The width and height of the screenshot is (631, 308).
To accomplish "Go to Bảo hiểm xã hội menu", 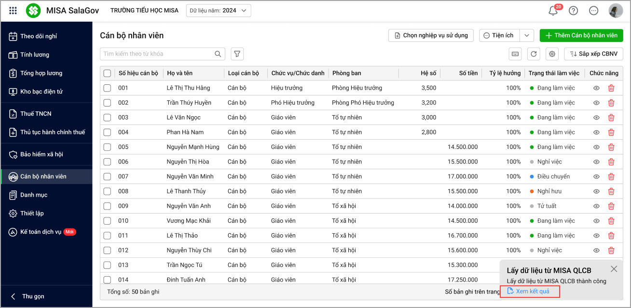I will (41, 154).
